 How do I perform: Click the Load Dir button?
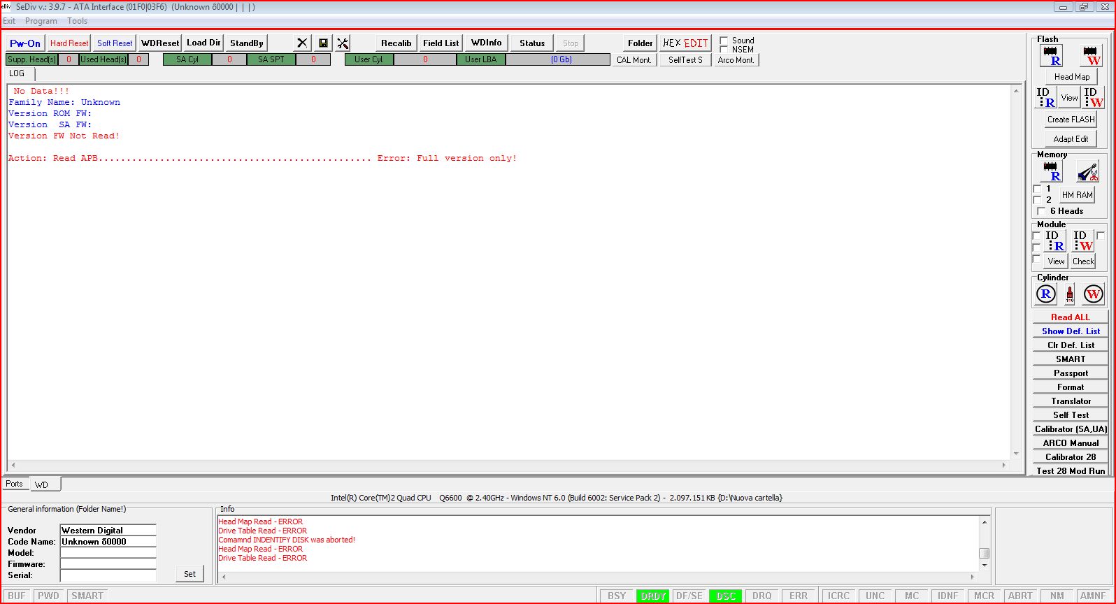click(203, 43)
